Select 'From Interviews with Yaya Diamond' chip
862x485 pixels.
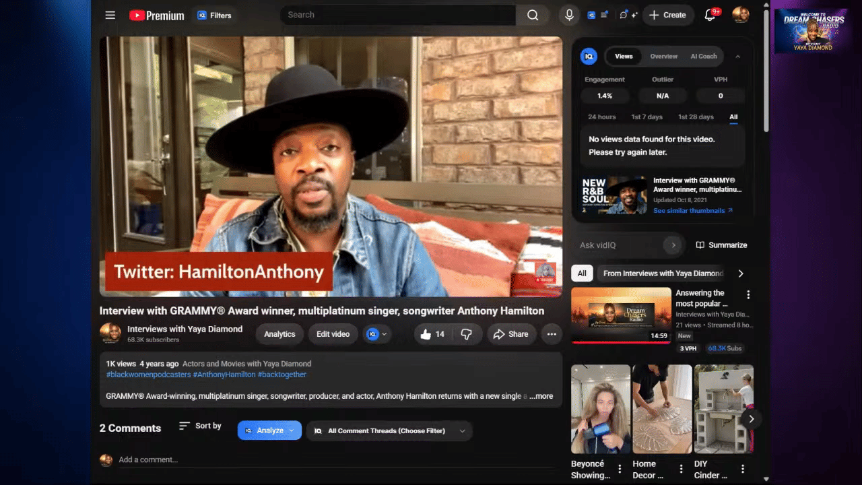click(663, 273)
